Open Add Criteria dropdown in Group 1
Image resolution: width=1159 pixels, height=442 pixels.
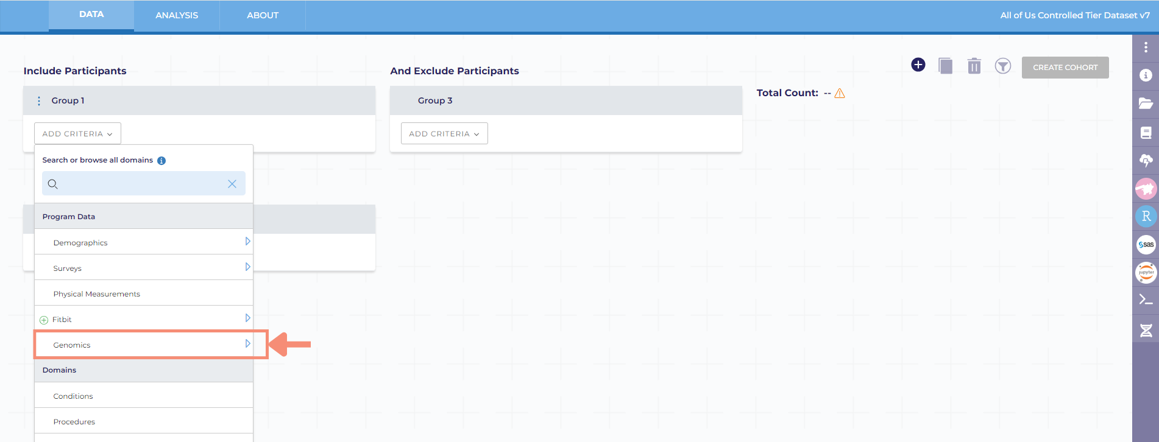tap(77, 133)
